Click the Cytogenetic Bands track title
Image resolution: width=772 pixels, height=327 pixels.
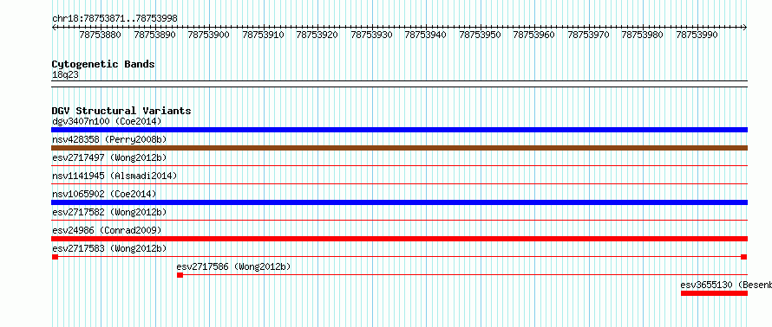point(103,64)
